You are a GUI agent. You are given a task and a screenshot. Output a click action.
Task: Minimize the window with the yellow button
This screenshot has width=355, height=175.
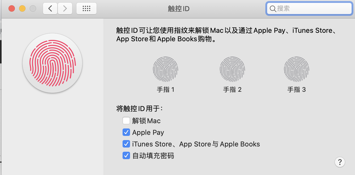[x=22, y=8]
